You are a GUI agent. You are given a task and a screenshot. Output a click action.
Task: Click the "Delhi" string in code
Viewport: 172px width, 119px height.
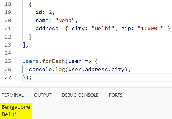tap(103, 29)
